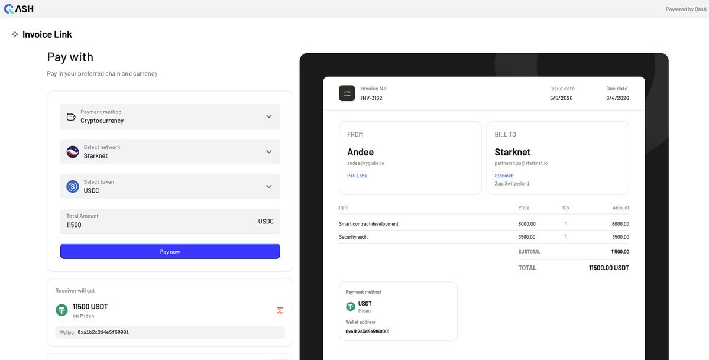The height and width of the screenshot is (360, 709).
Task: Click the partnerships@starknet.io email
Action: click(522, 163)
